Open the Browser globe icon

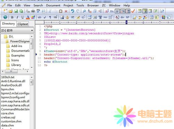pyautogui.click(x=5, y=17)
